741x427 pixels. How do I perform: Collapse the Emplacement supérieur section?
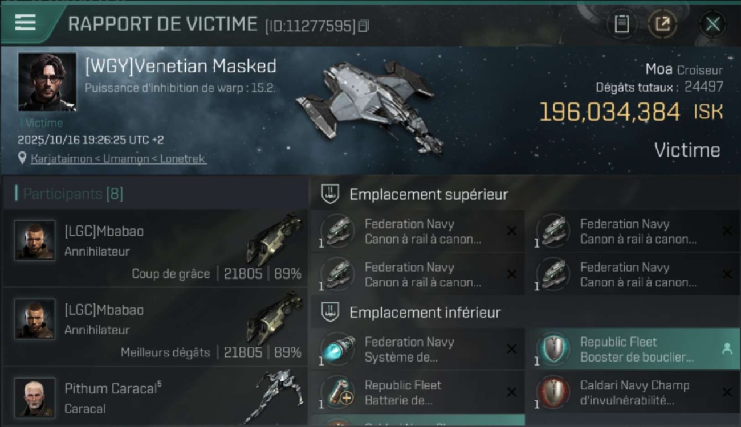524,194
